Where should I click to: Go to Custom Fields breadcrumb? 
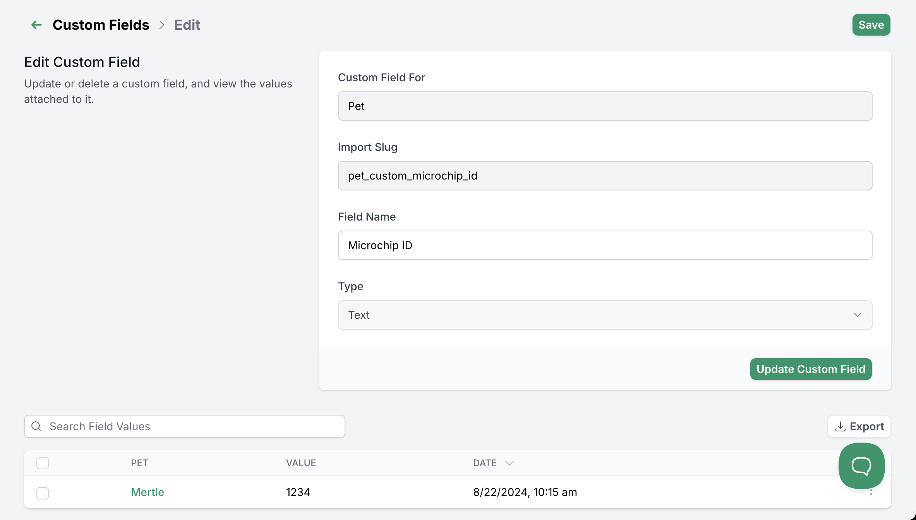(x=101, y=25)
